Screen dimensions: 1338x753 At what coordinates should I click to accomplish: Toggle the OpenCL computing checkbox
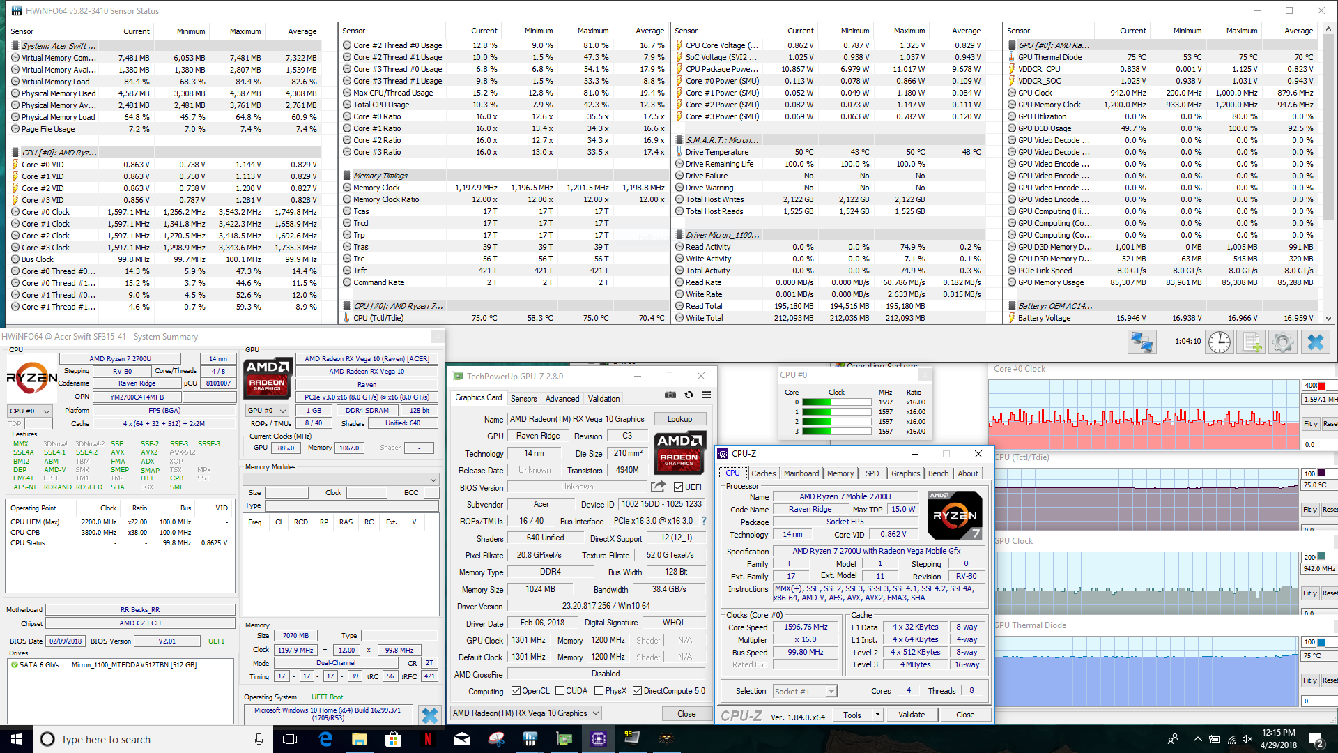[516, 691]
